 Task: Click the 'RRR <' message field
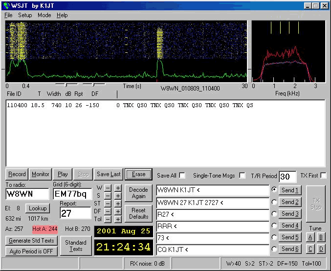point(213,226)
